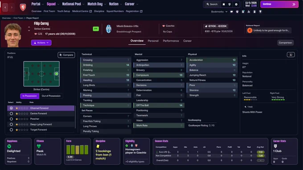Click the Peak fitness heart icon
The image size is (303, 170).
coord(39,146)
